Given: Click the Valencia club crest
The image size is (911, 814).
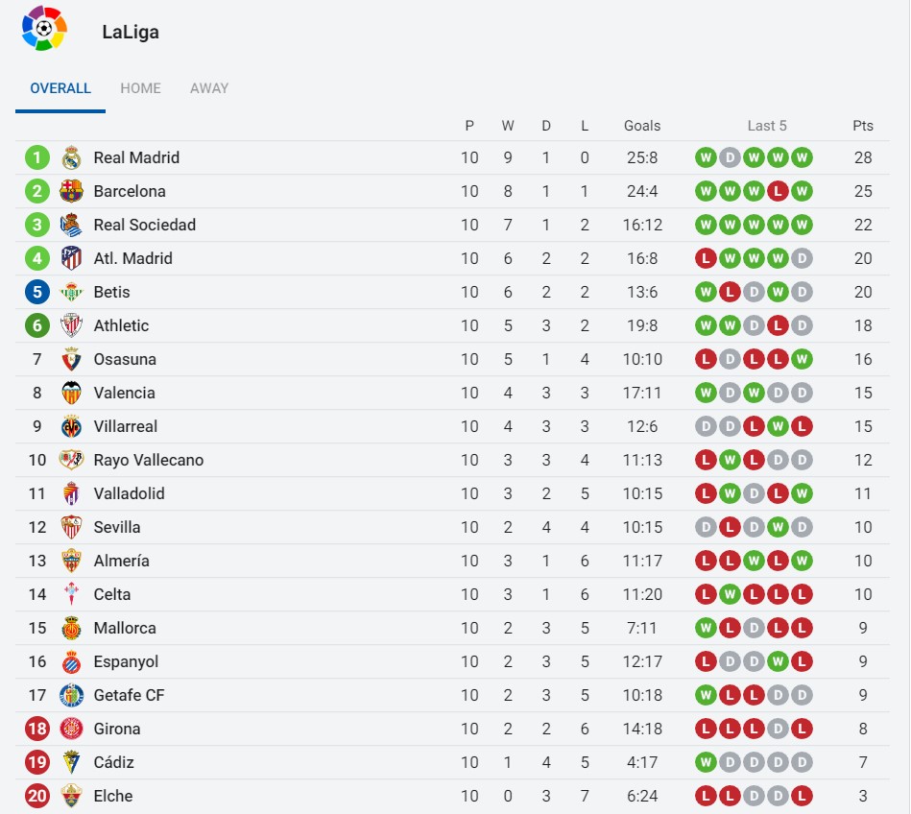Looking at the screenshot, I should click(71, 393).
